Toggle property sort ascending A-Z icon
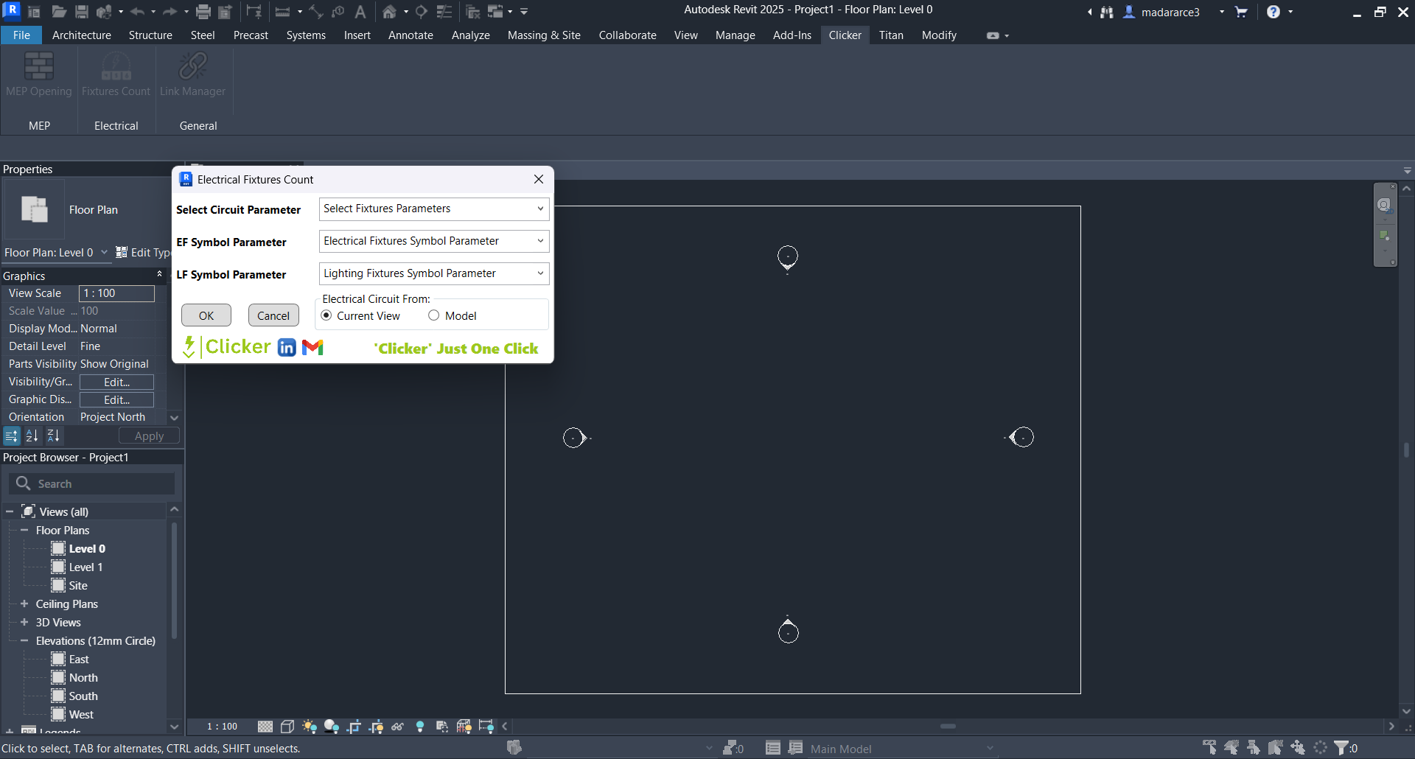Image resolution: width=1415 pixels, height=759 pixels. point(32,436)
